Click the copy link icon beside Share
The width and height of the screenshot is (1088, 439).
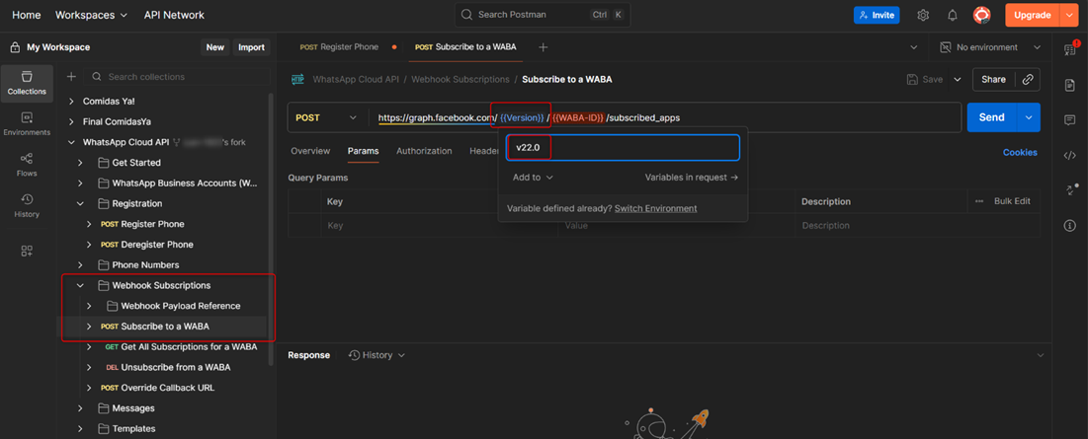tap(1029, 80)
